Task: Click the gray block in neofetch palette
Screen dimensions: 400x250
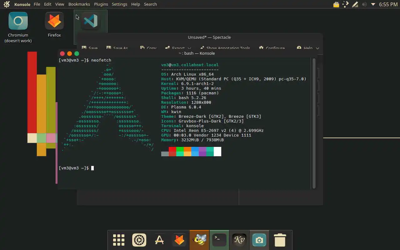Action: coord(165,154)
